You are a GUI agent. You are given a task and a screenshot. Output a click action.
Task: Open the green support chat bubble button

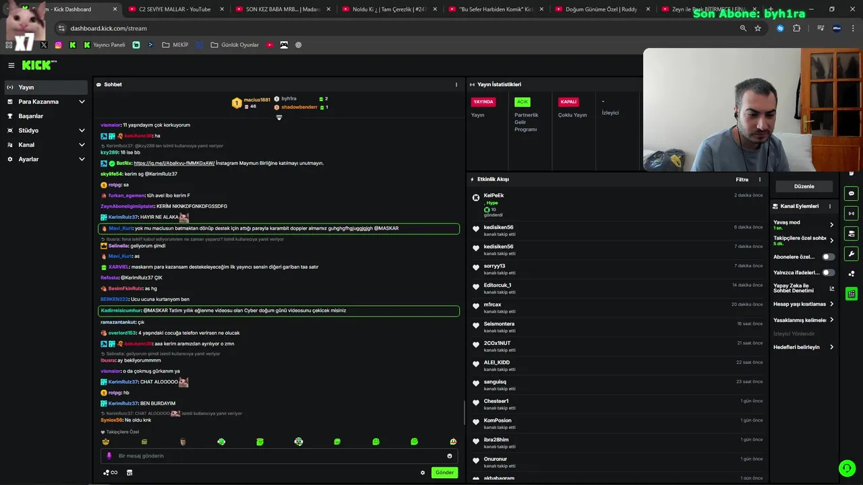pyautogui.click(x=847, y=468)
